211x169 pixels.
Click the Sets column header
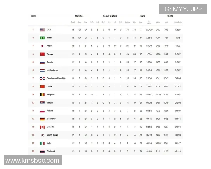(x=142, y=16)
